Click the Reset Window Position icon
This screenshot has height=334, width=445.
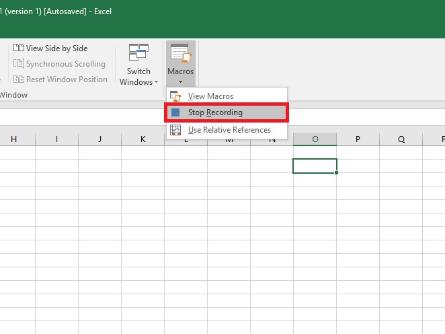19,79
